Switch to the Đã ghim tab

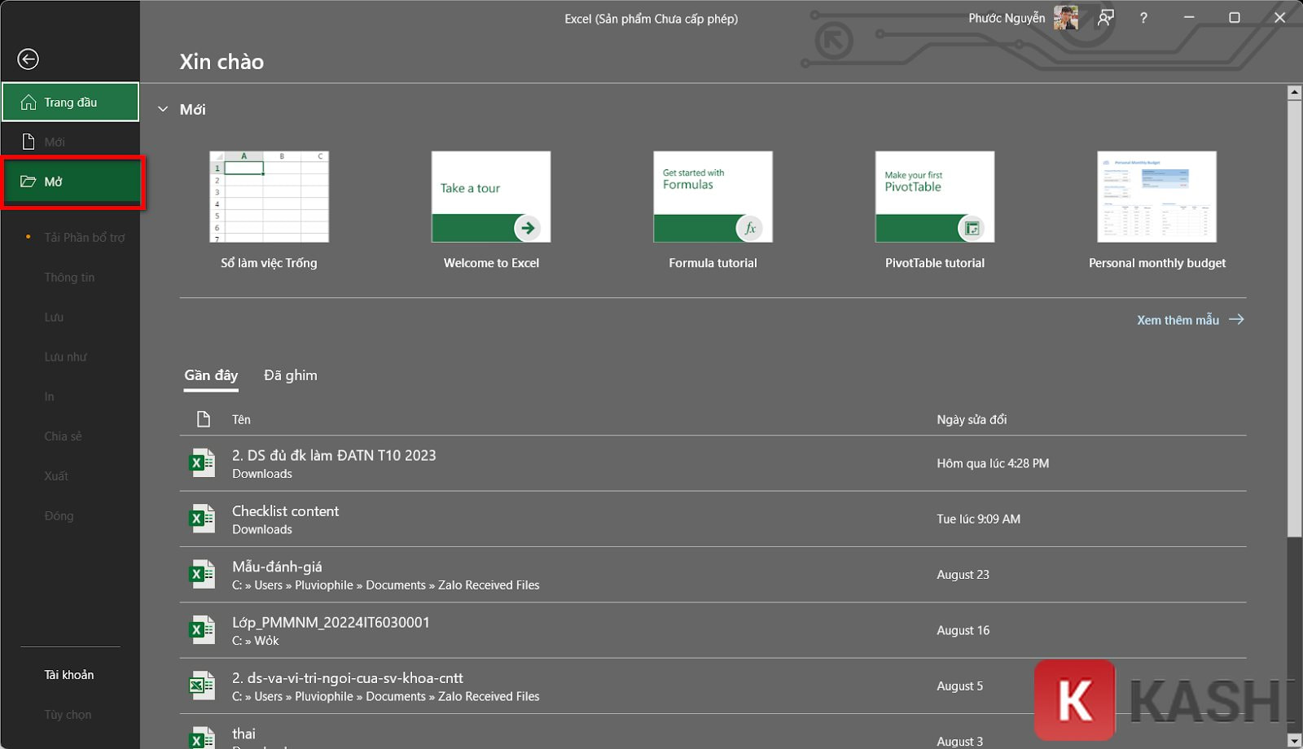pyautogui.click(x=290, y=375)
